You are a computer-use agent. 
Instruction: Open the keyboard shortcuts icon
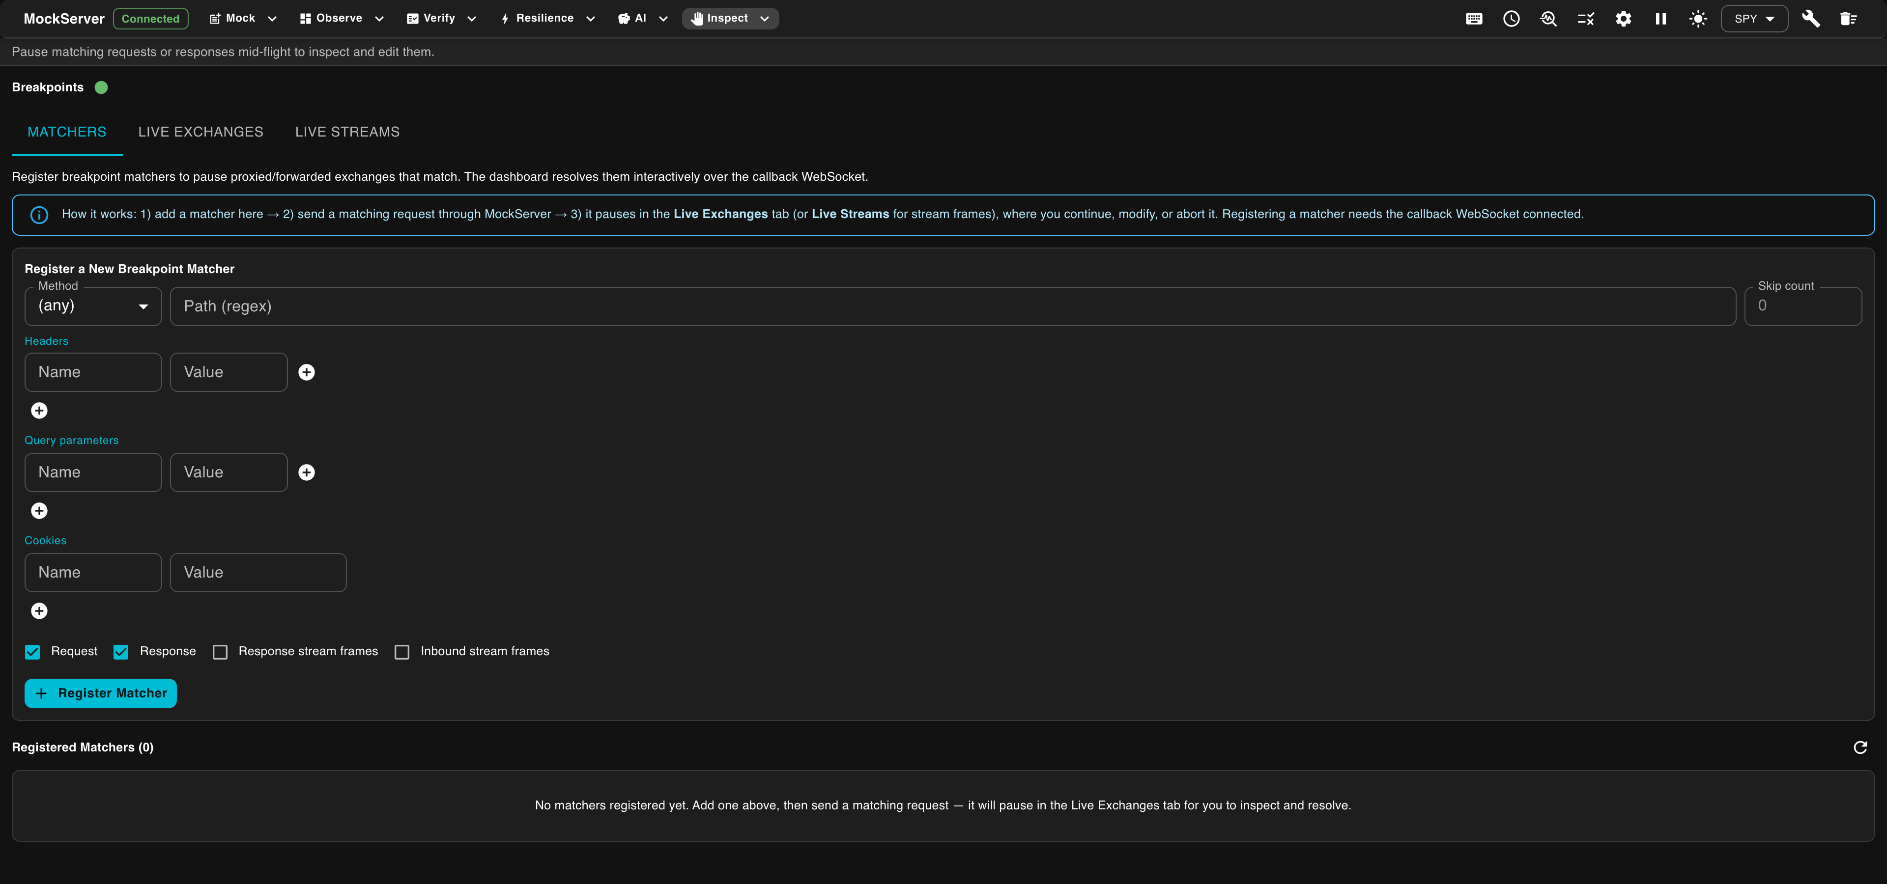[x=1474, y=19]
